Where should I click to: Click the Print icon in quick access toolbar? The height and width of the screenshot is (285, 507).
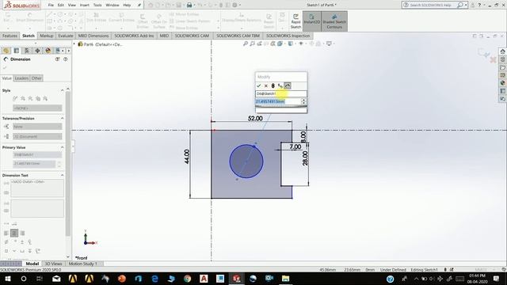[x=189, y=6]
